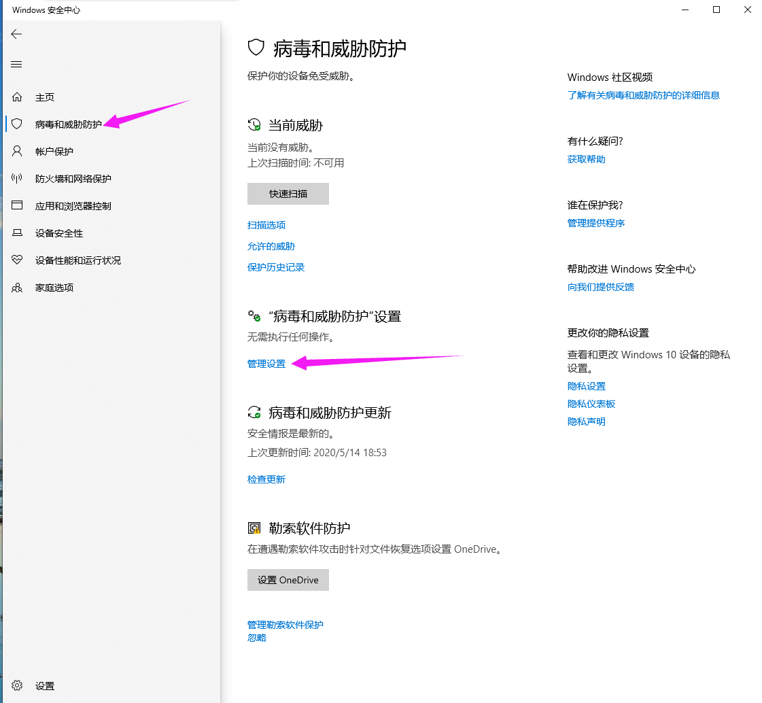Open the 隐私声明 link
Viewport: 762px width, 703px height.
(x=586, y=422)
